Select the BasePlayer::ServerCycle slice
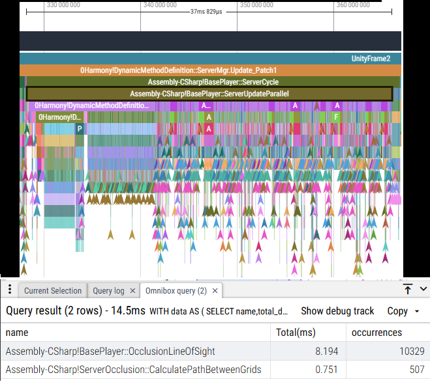The width and height of the screenshot is (430, 386). tap(213, 82)
